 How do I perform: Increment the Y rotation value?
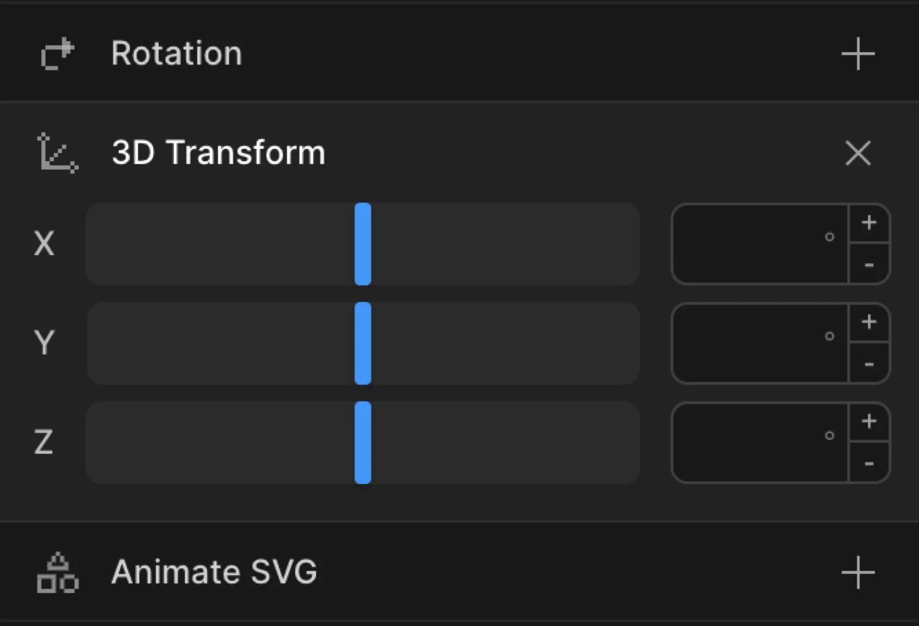(868, 322)
